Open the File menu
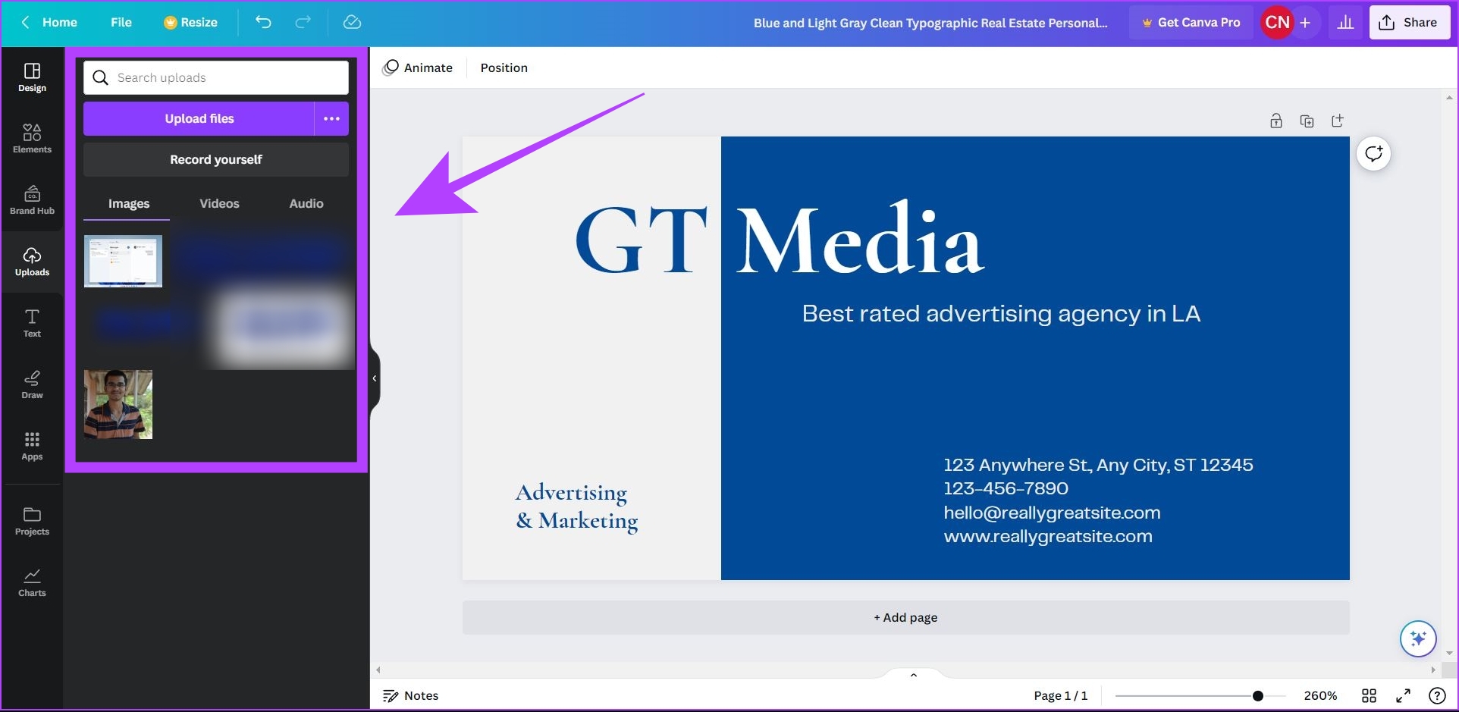The width and height of the screenshot is (1459, 712). (121, 22)
